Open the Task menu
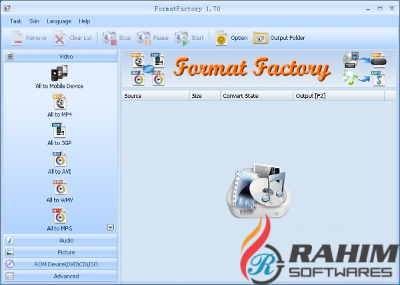Screen dimensions: 400x285 (16, 21)
